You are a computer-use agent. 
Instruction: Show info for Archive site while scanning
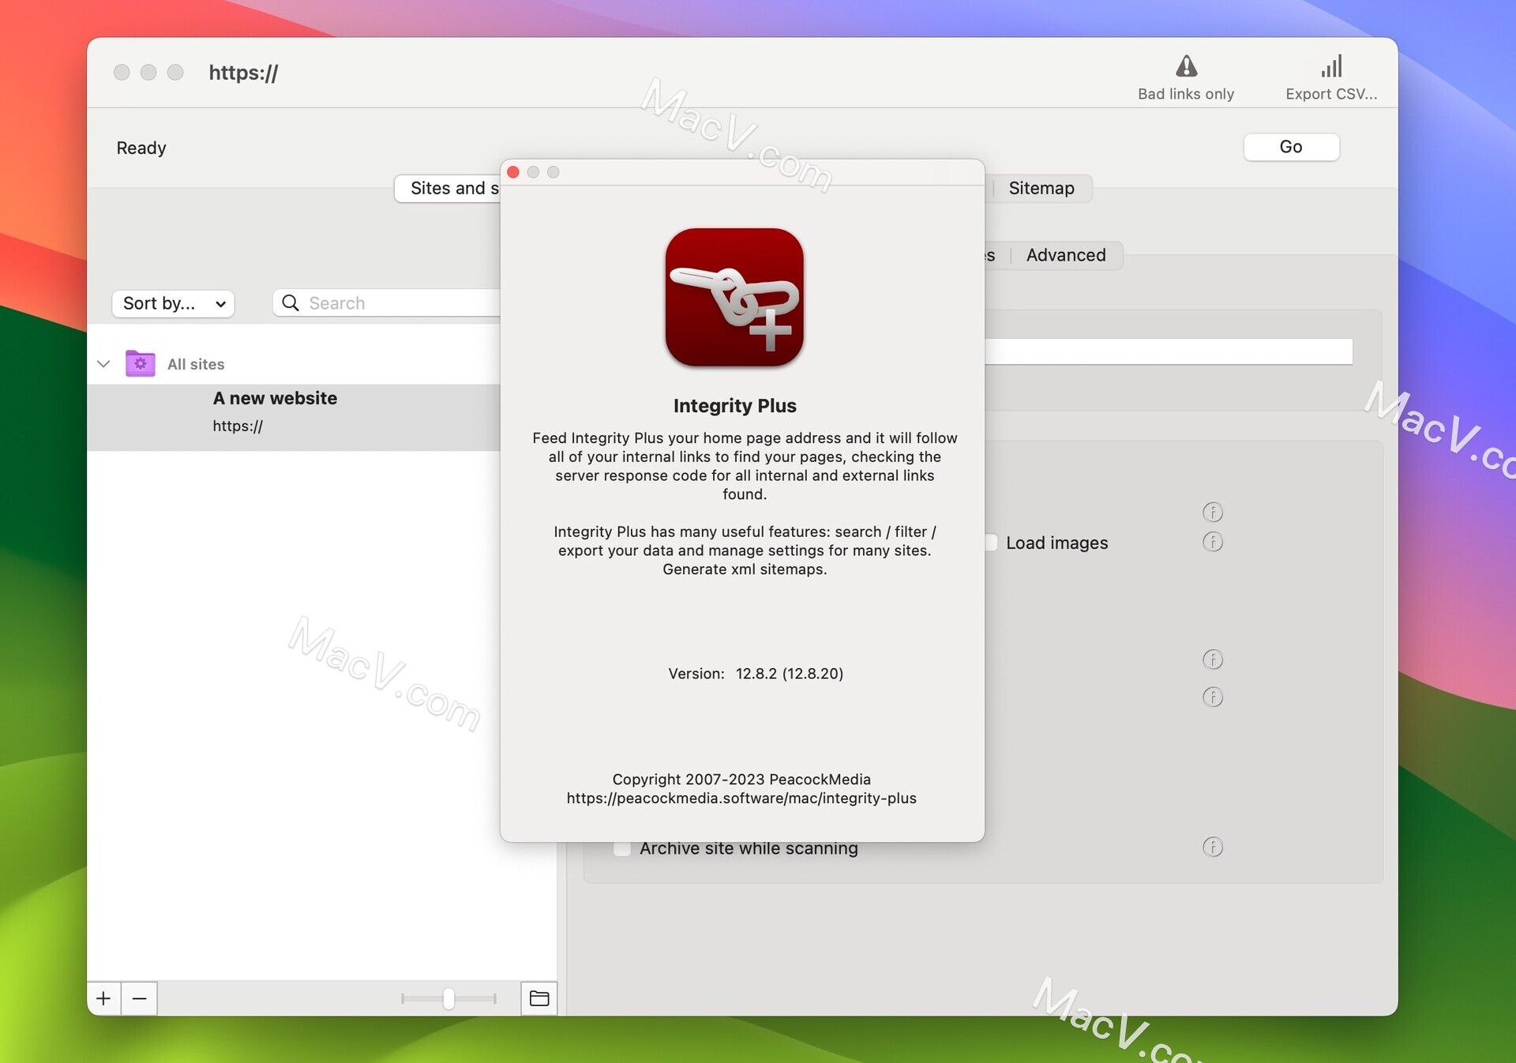[1213, 847]
